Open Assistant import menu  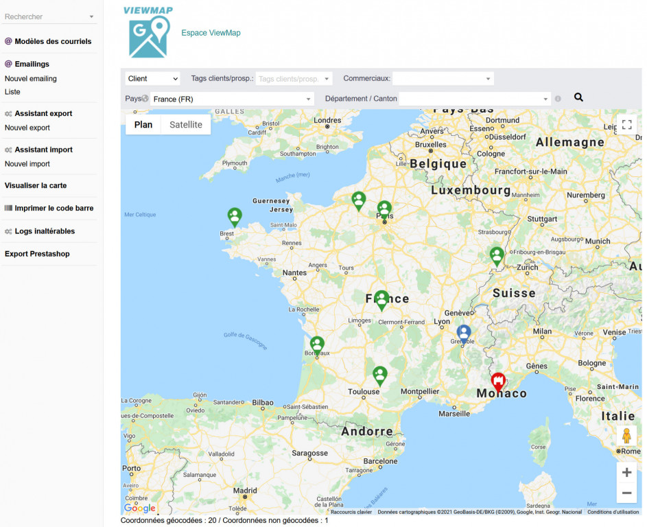pos(44,150)
